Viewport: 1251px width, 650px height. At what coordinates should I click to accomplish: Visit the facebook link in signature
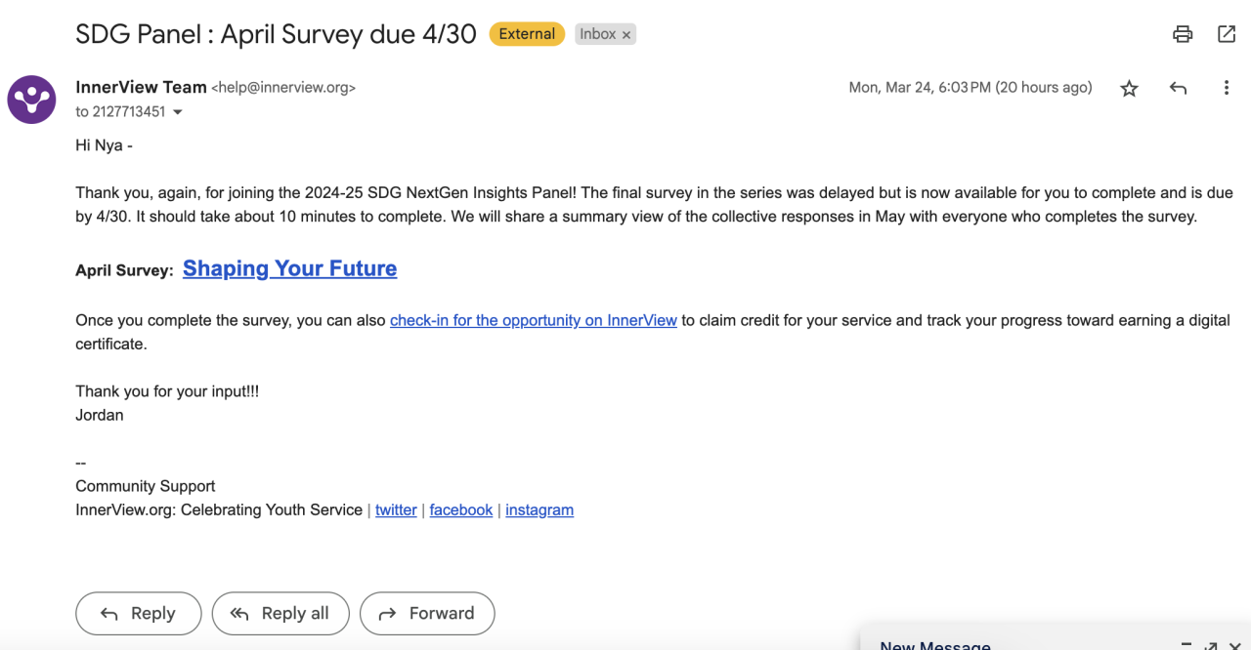click(460, 509)
